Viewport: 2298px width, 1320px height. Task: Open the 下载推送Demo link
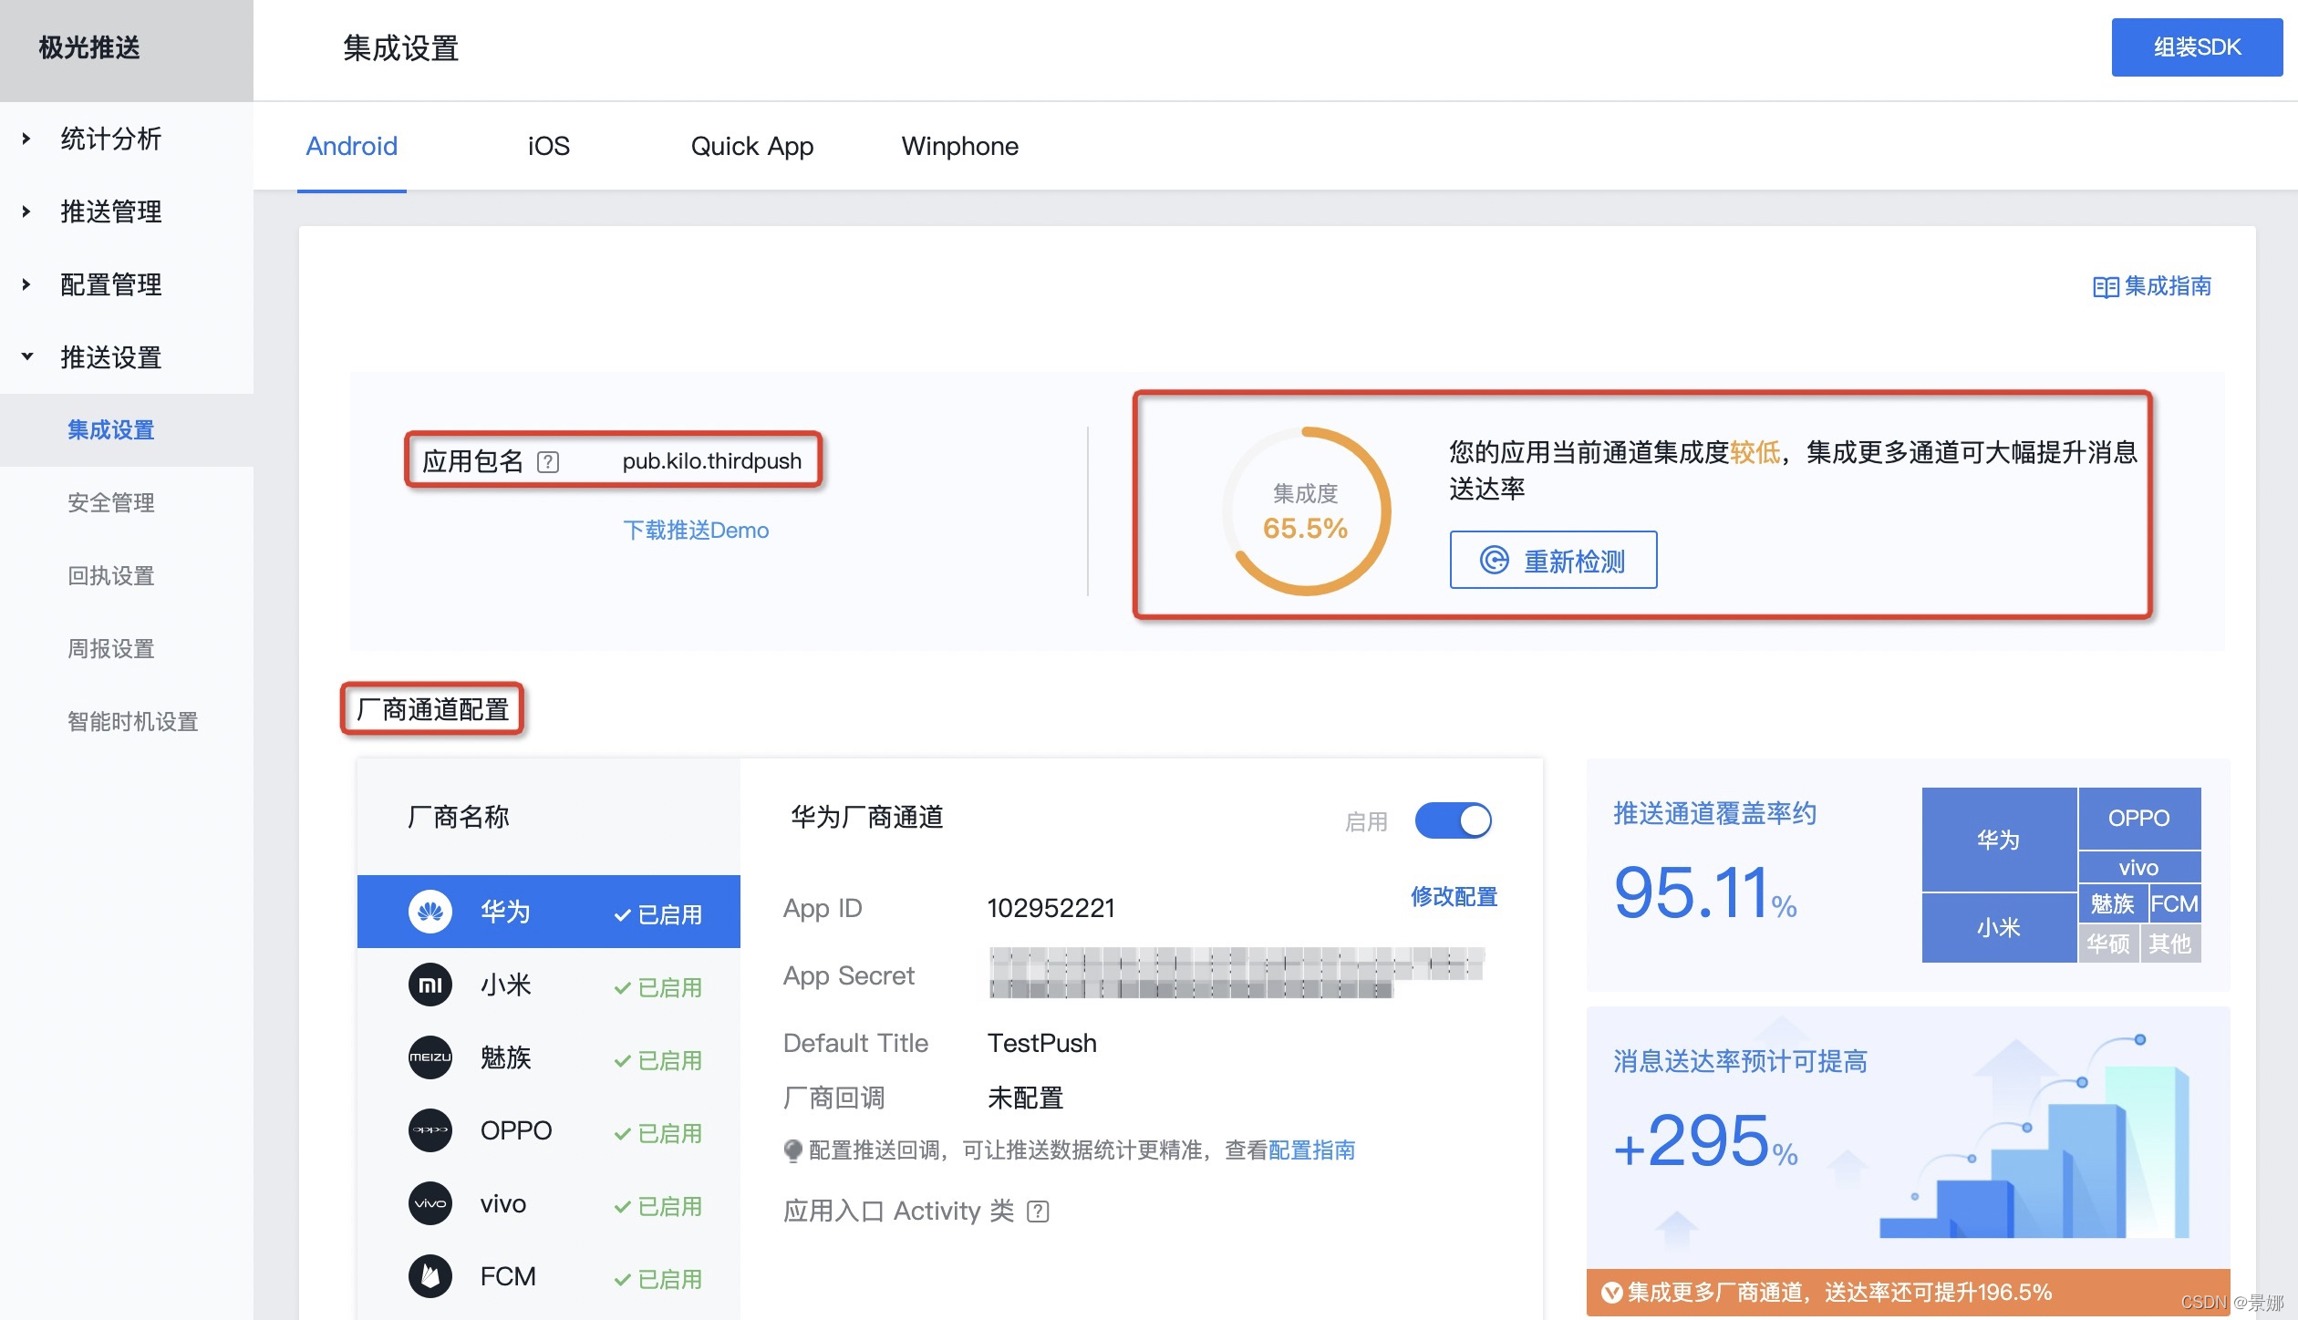[x=695, y=531]
